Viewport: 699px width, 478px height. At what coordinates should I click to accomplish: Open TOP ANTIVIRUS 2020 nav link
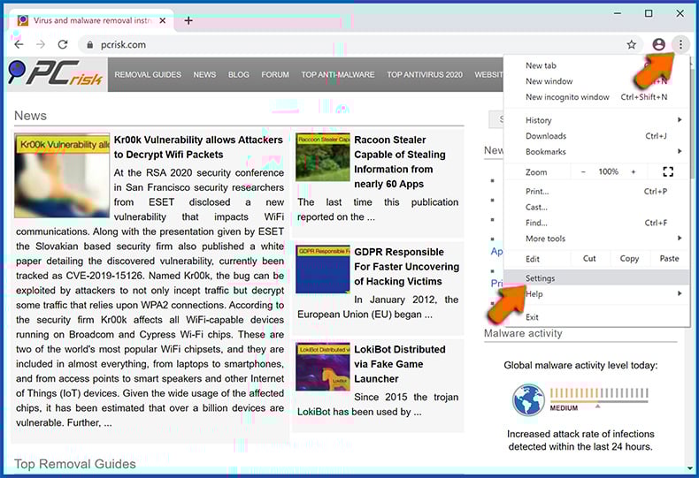click(x=425, y=75)
